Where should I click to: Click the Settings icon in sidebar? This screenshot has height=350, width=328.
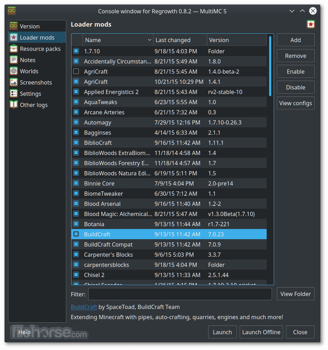pyautogui.click(x=14, y=93)
